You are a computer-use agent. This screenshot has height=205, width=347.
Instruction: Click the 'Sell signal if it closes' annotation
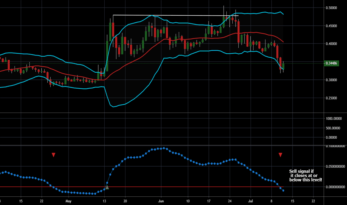pos(305,176)
